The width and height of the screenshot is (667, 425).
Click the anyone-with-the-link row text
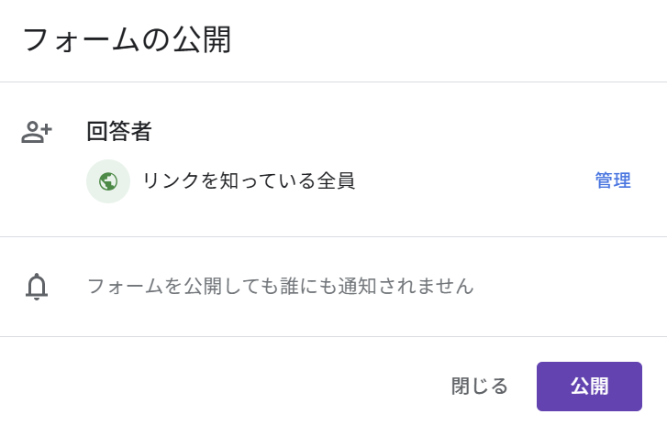tap(249, 180)
